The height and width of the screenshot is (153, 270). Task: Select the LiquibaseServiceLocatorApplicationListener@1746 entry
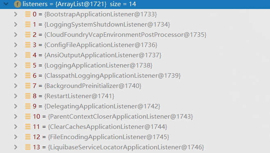tap(118, 147)
